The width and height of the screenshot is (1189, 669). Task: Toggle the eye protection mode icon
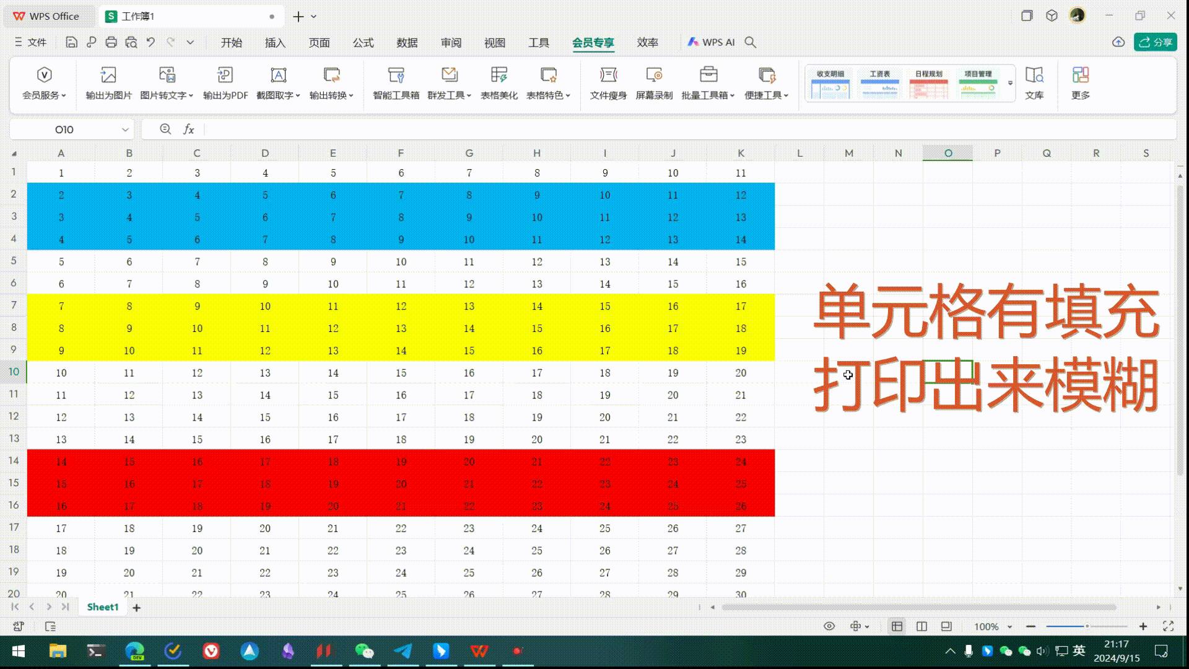[829, 626]
